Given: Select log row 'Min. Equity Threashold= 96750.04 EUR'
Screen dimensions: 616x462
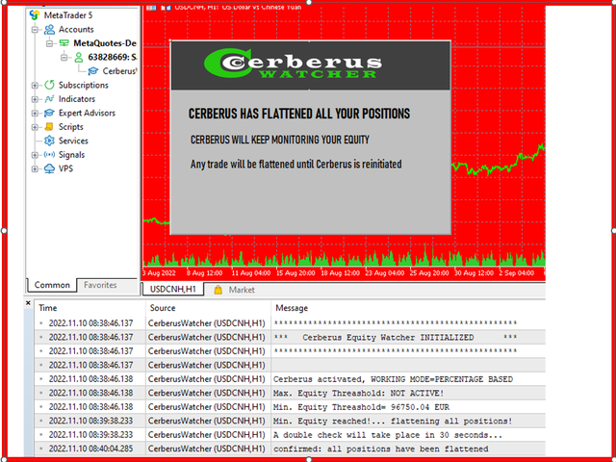Looking at the screenshot, I should 290,407.
